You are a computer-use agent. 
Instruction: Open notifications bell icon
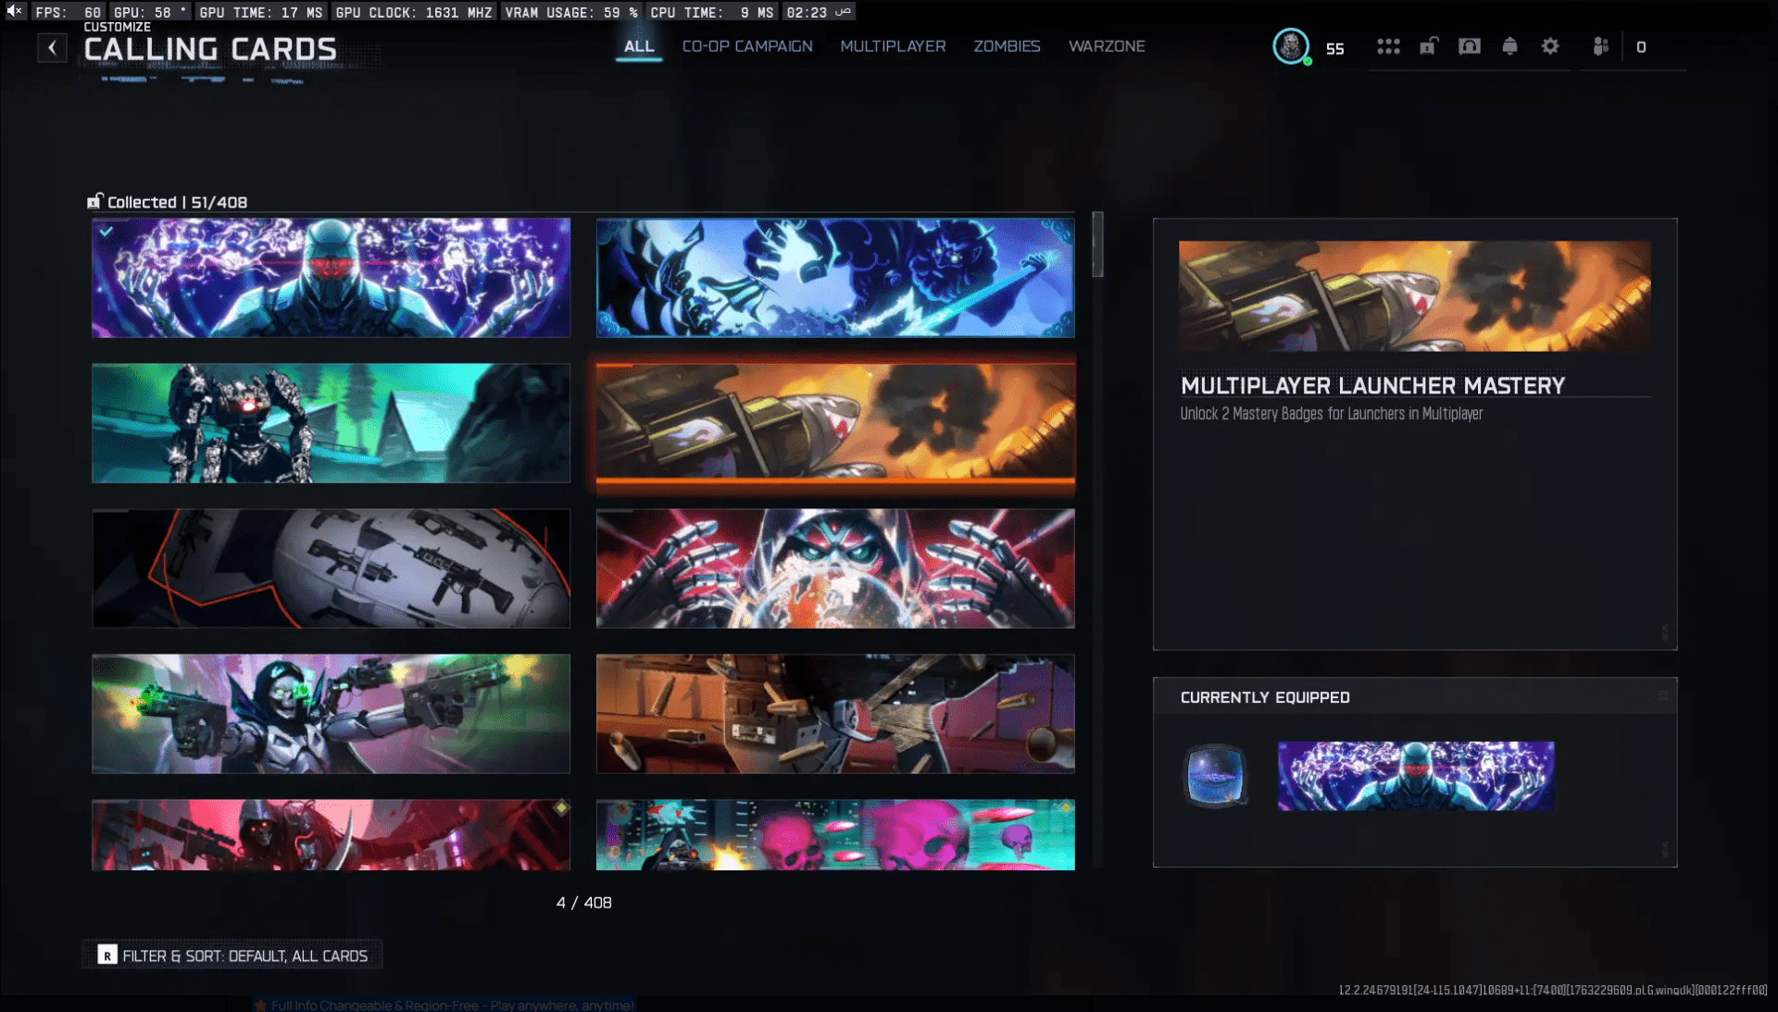(x=1509, y=46)
